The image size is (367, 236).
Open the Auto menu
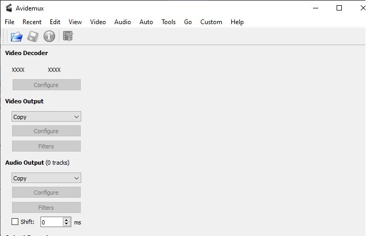pyautogui.click(x=146, y=22)
